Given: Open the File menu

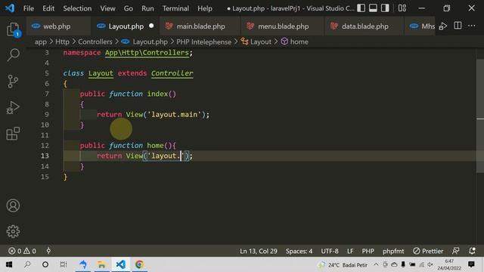Looking at the screenshot, I should coord(29,8).
